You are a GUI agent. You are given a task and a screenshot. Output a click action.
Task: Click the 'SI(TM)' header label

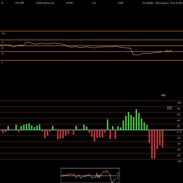[x=70, y=3]
